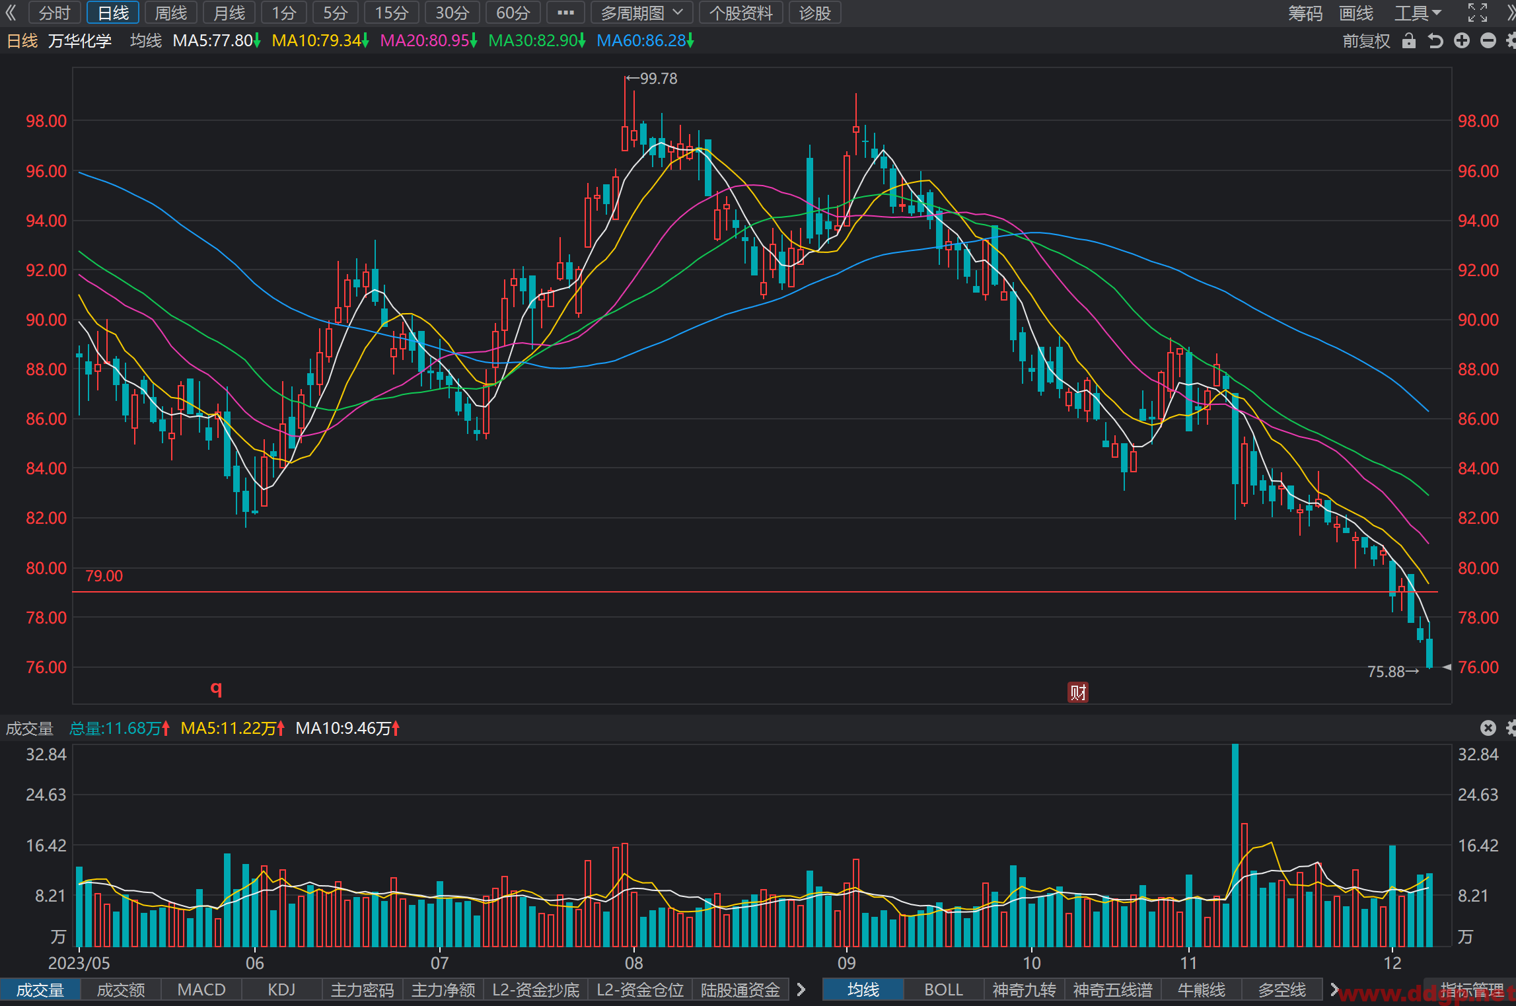The height and width of the screenshot is (1006, 1516).
Task: Switch to the MACD indicator tab
Action: [x=201, y=989]
